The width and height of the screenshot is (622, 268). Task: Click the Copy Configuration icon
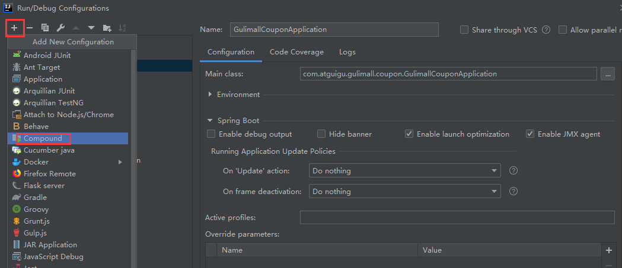tap(45, 28)
